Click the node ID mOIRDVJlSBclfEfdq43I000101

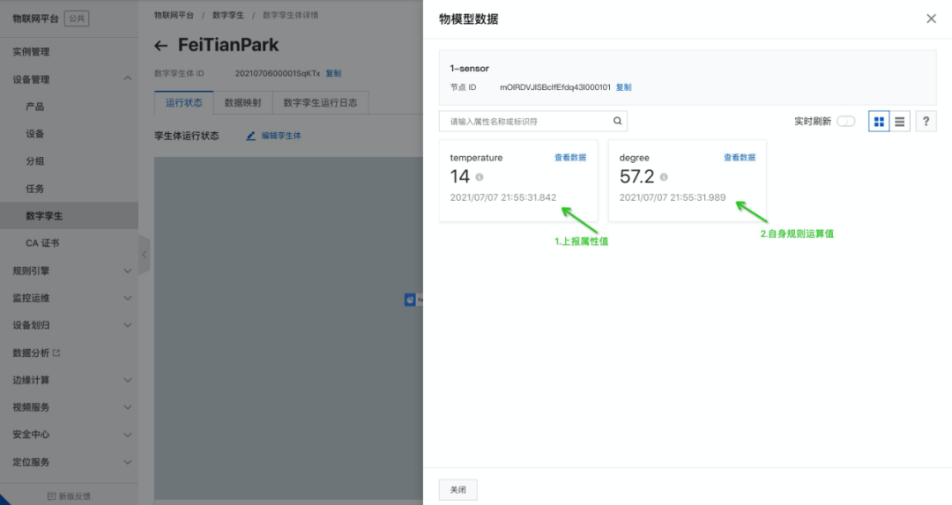(x=555, y=87)
